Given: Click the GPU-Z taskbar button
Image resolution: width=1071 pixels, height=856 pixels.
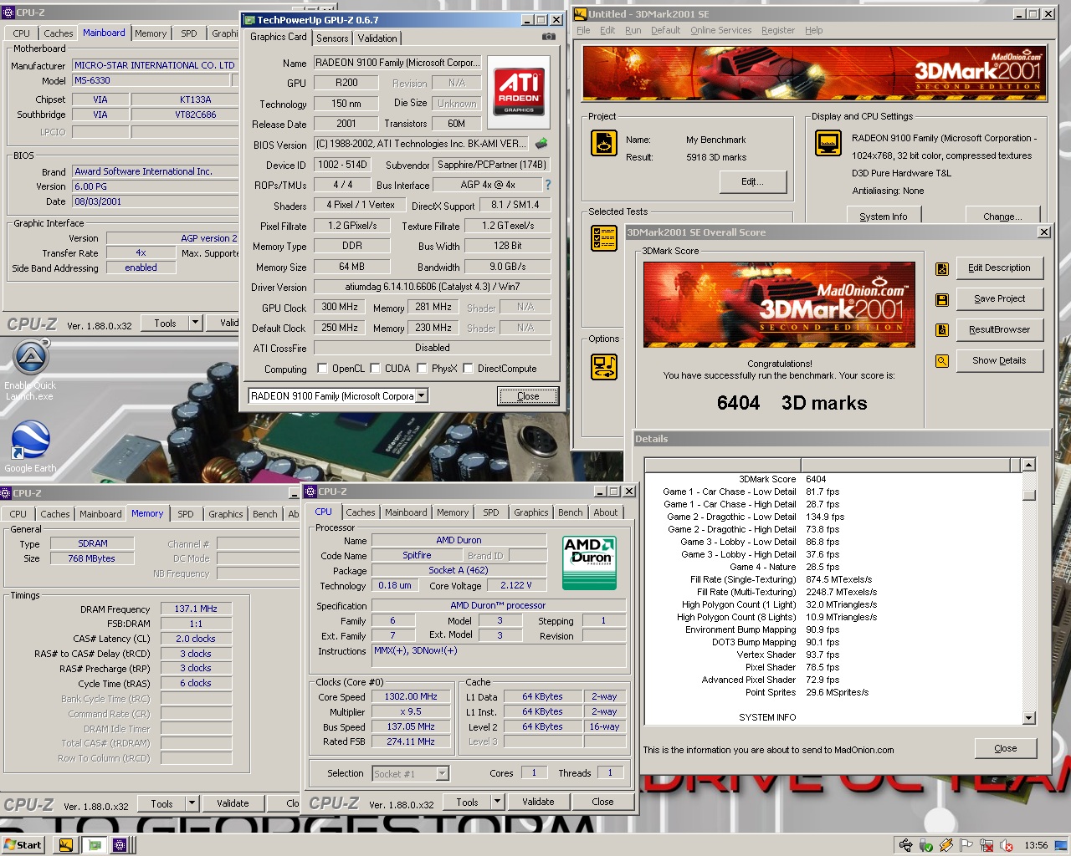Looking at the screenshot, I should pyautogui.click(x=95, y=845).
